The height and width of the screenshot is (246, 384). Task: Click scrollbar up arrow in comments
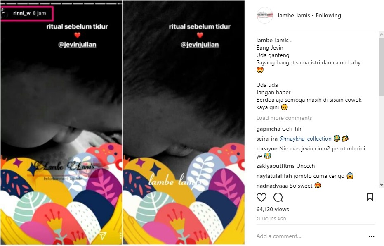pyautogui.click(x=381, y=35)
